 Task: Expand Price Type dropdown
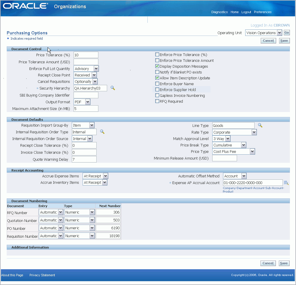tap(234, 151)
